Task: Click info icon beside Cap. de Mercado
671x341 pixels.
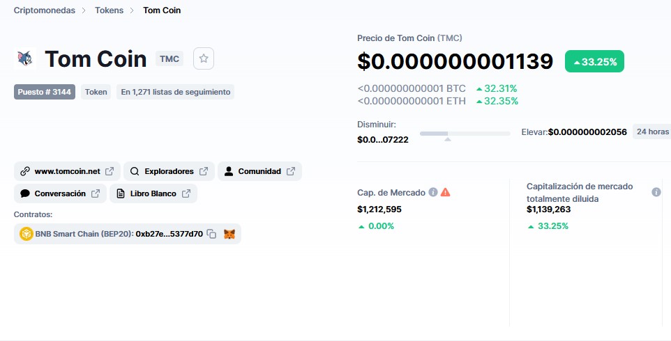Action: (433, 192)
